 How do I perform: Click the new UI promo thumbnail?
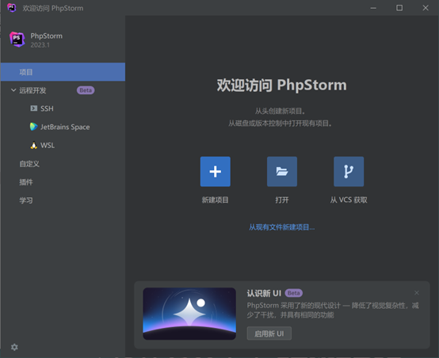189,314
